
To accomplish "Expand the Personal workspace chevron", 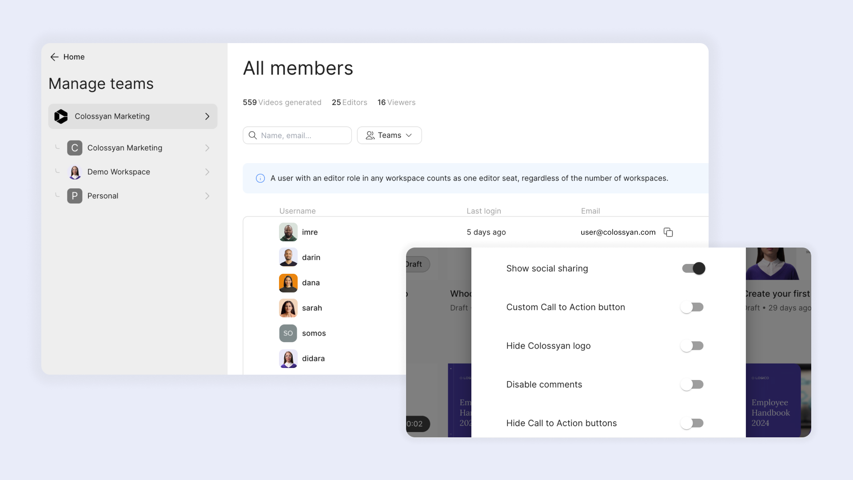I will tap(207, 196).
